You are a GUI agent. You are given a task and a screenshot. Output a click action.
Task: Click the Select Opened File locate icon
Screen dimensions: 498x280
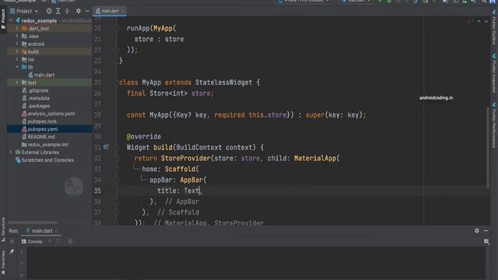49,11
